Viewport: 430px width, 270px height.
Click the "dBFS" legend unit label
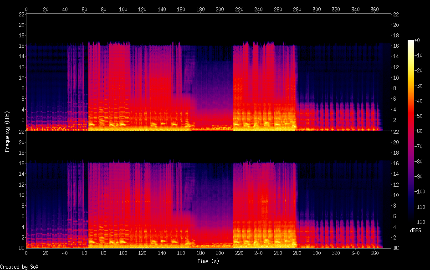415,230
